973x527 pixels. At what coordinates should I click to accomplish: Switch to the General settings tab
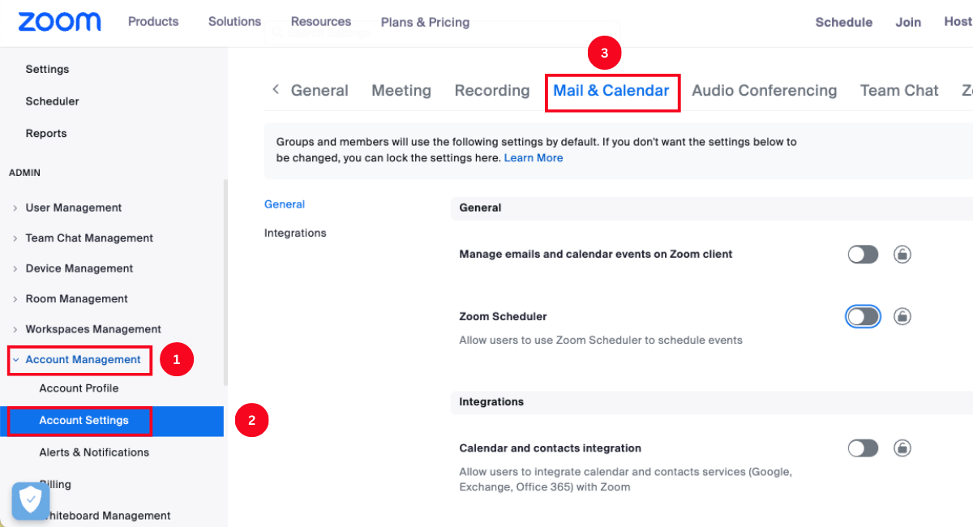319,91
